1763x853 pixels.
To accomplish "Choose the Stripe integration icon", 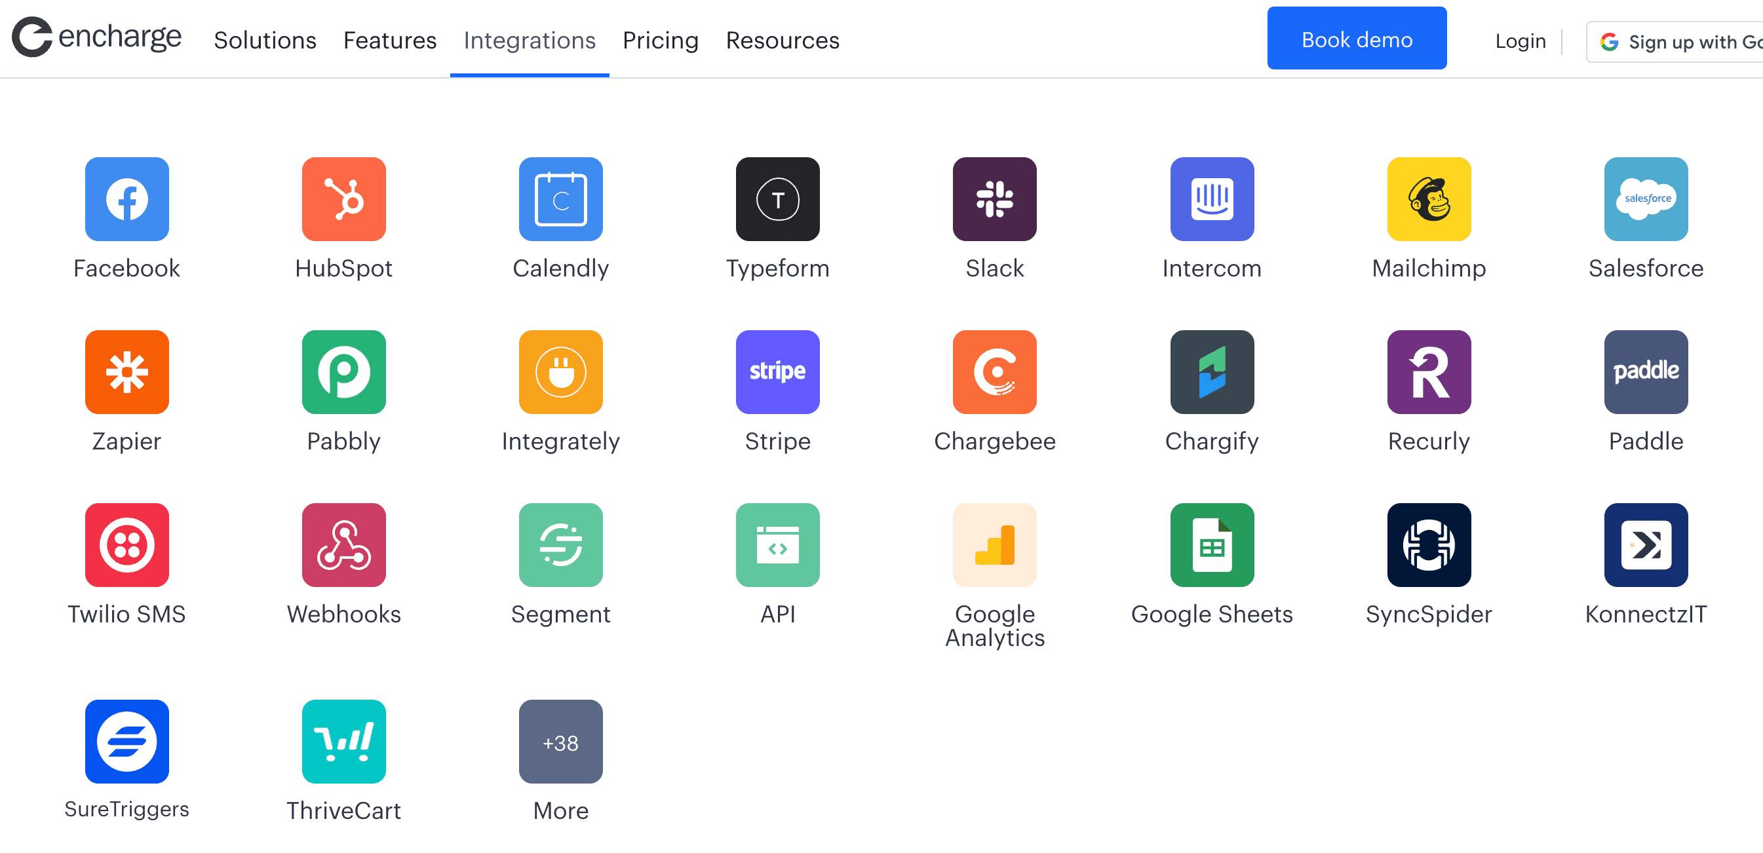I will coord(777,372).
